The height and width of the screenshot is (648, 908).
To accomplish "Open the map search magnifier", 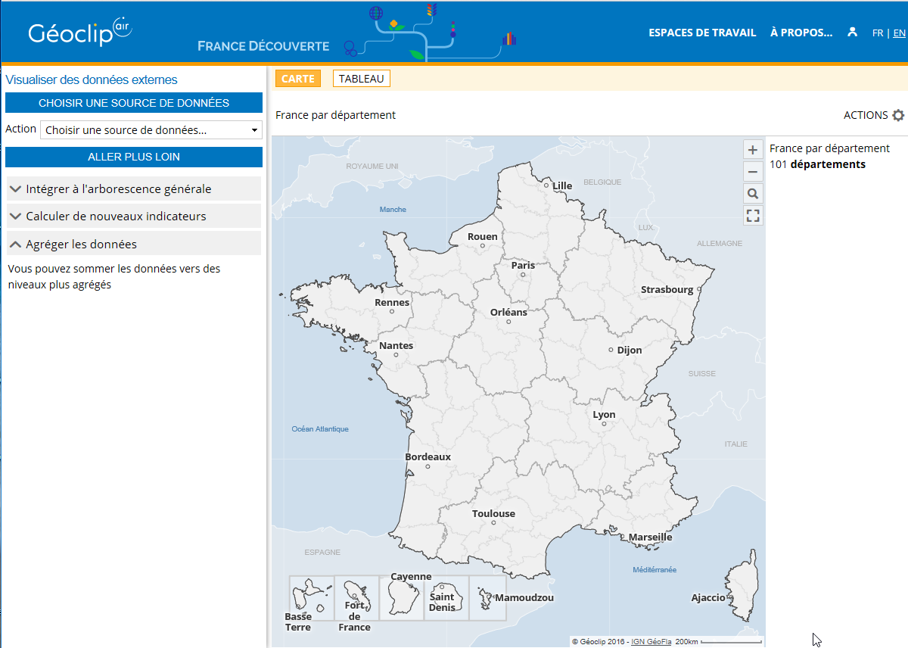I will click(x=753, y=194).
